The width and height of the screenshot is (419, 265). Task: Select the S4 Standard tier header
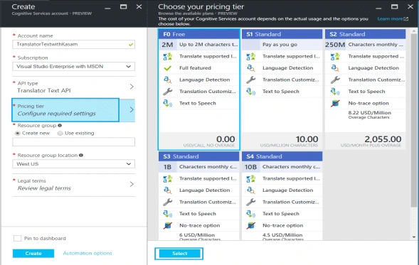[x=282, y=156]
